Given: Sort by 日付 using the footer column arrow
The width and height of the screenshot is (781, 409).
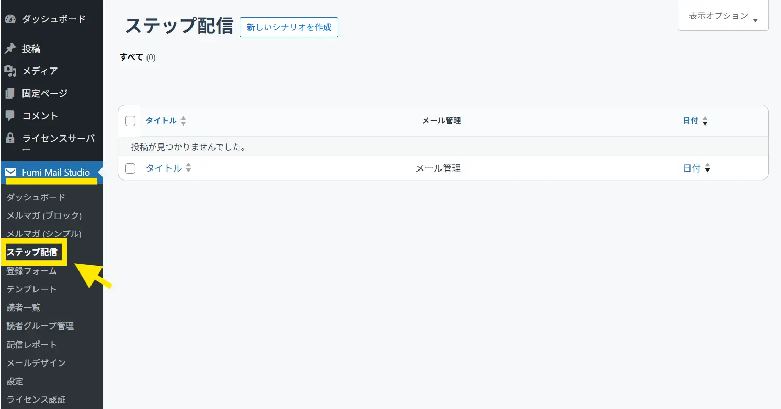Looking at the screenshot, I should 707,168.
